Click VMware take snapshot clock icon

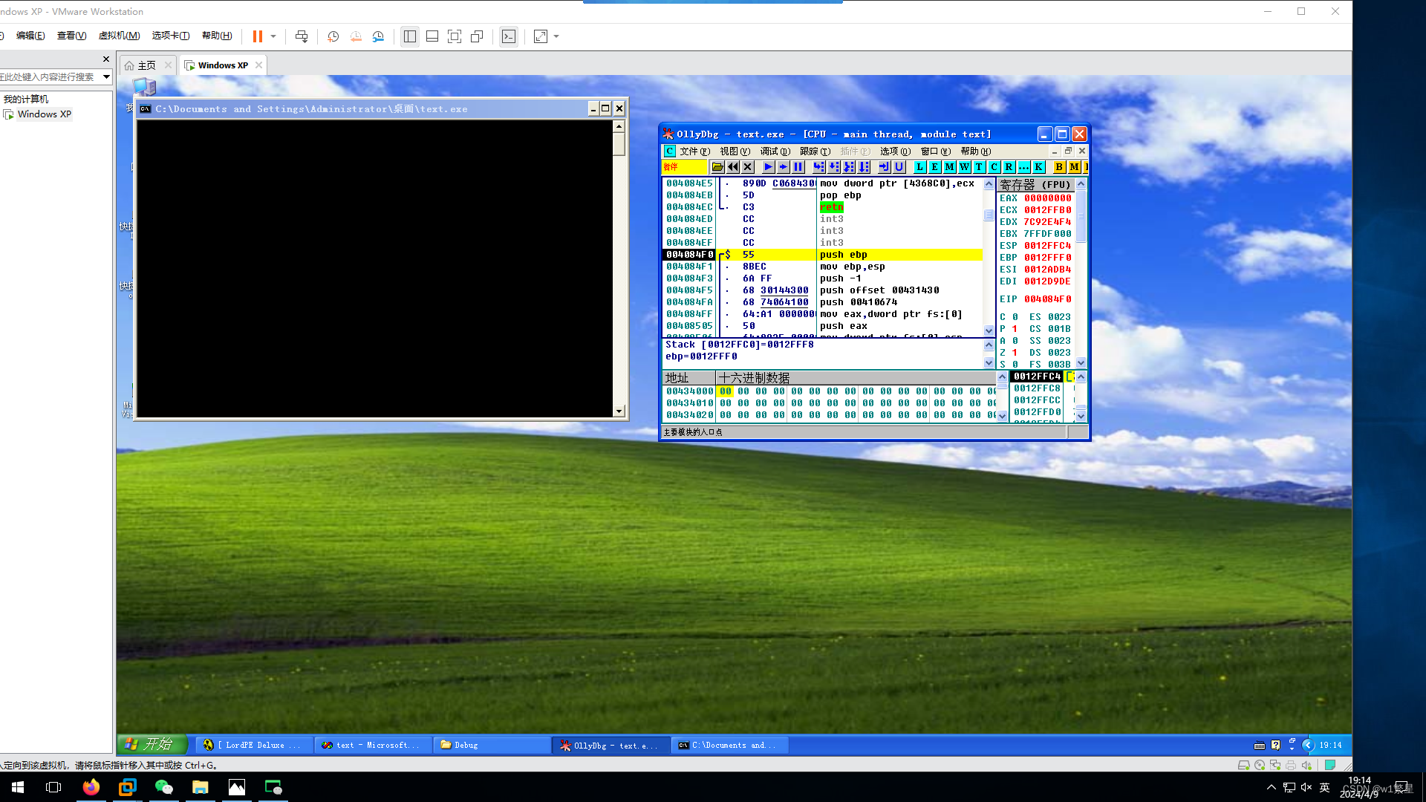333,36
